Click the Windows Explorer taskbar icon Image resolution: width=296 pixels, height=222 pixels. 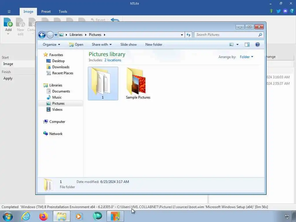(62, 216)
